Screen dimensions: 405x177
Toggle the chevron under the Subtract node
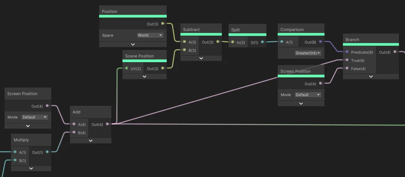pos(201,58)
